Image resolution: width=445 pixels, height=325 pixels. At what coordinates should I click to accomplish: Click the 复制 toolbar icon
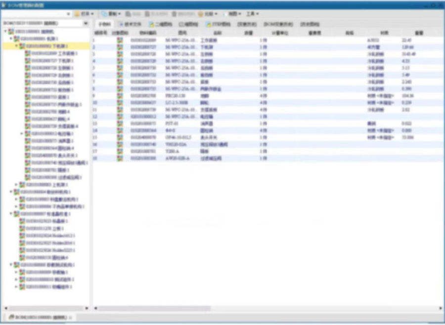pyautogui.click(x=104, y=14)
